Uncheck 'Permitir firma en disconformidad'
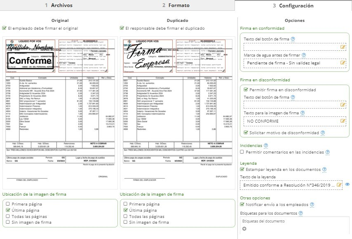This screenshot has height=239, width=352. (246, 90)
